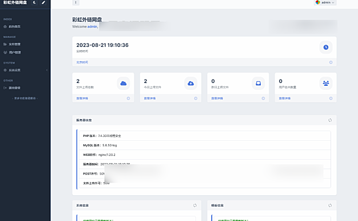Open details link on 文件上传总数 card
Image resolution: width=358 pixels, height=221 pixels.
(82, 98)
